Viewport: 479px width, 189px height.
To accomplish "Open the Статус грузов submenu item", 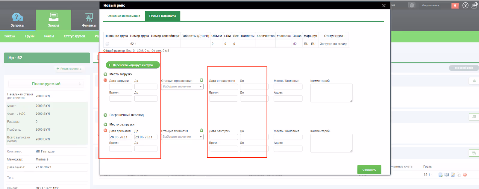I will click(74, 36).
